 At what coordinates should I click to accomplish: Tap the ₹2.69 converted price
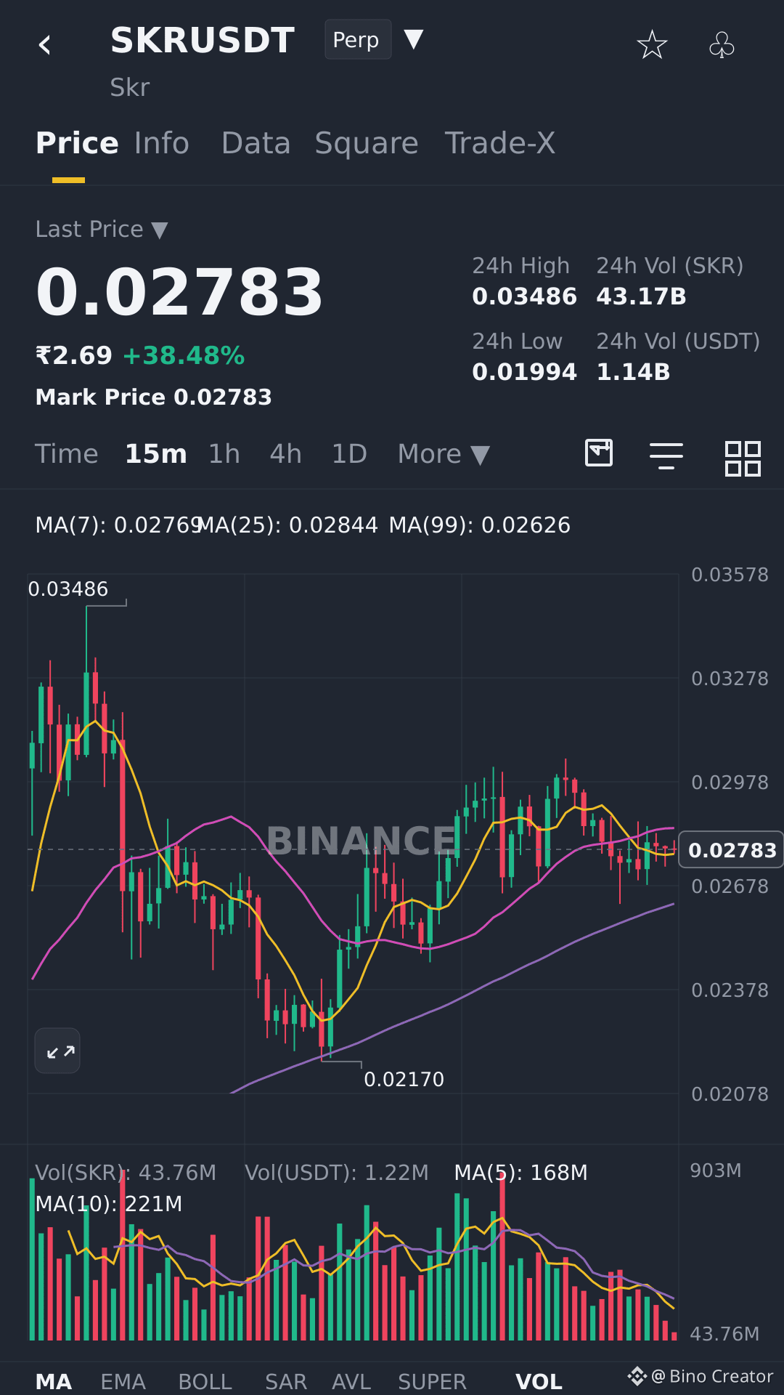[74, 356]
